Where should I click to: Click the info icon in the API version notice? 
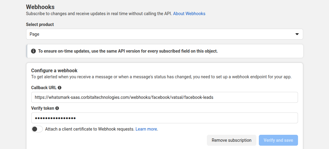point(33,51)
